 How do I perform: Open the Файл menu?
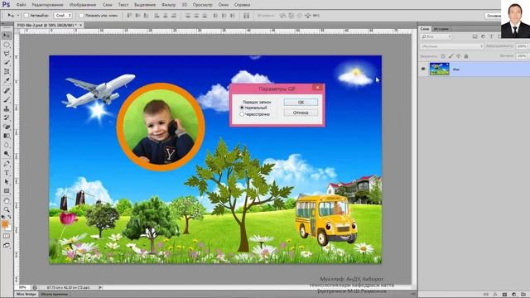(21, 5)
